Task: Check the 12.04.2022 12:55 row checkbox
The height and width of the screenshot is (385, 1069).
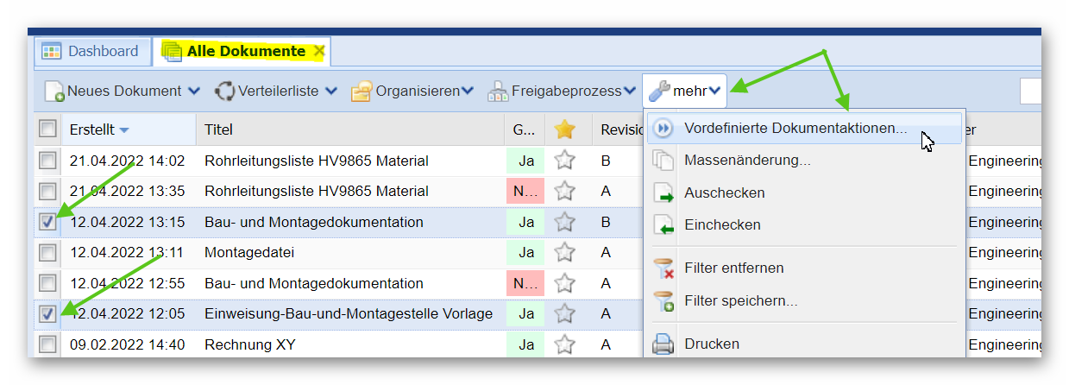Action: coord(47,283)
